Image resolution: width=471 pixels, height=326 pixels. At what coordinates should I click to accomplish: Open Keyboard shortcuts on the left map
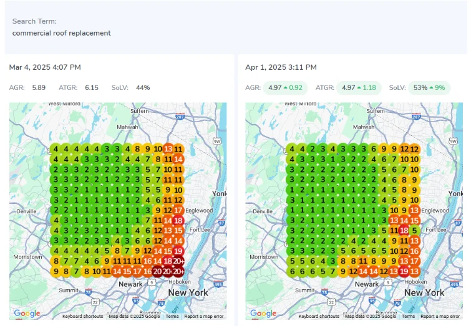(x=83, y=317)
